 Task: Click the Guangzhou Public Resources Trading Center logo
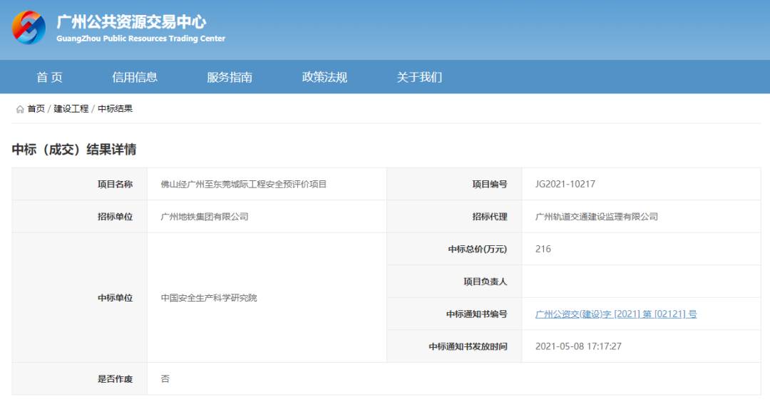(29, 28)
